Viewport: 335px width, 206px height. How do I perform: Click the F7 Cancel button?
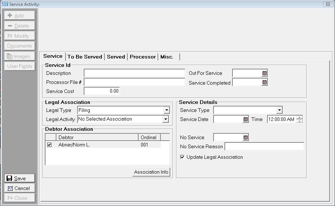click(x=20, y=188)
